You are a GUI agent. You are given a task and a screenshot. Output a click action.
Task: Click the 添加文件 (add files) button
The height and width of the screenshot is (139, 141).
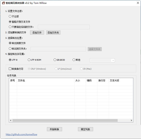37,33
